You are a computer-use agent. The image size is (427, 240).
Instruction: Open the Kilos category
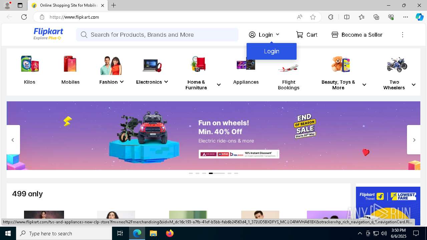(30, 70)
